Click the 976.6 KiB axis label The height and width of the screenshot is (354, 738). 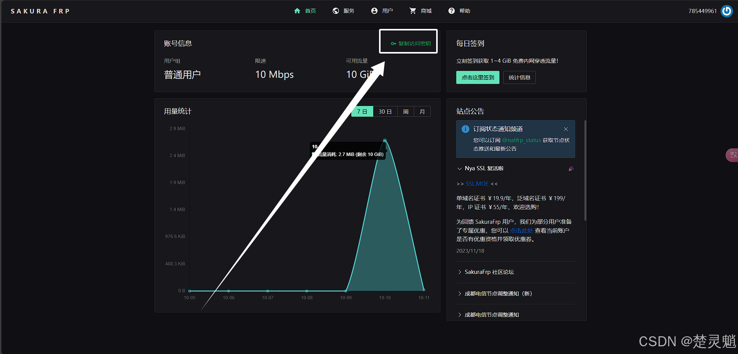point(175,237)
